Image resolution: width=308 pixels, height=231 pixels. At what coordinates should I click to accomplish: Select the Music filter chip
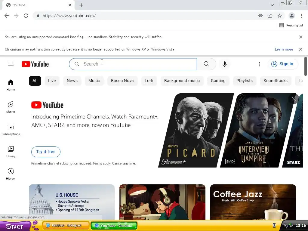pos(94,81)
